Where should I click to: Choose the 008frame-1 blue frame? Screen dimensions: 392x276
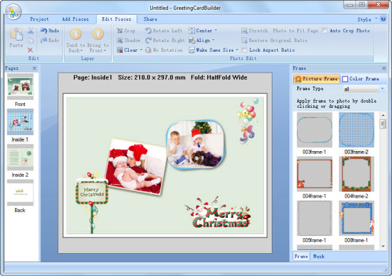[357, 218]
